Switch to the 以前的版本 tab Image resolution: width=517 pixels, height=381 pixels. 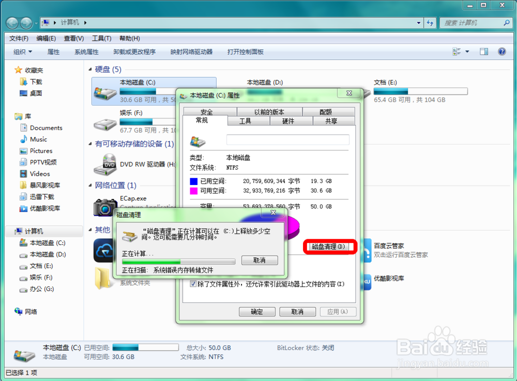269,112
